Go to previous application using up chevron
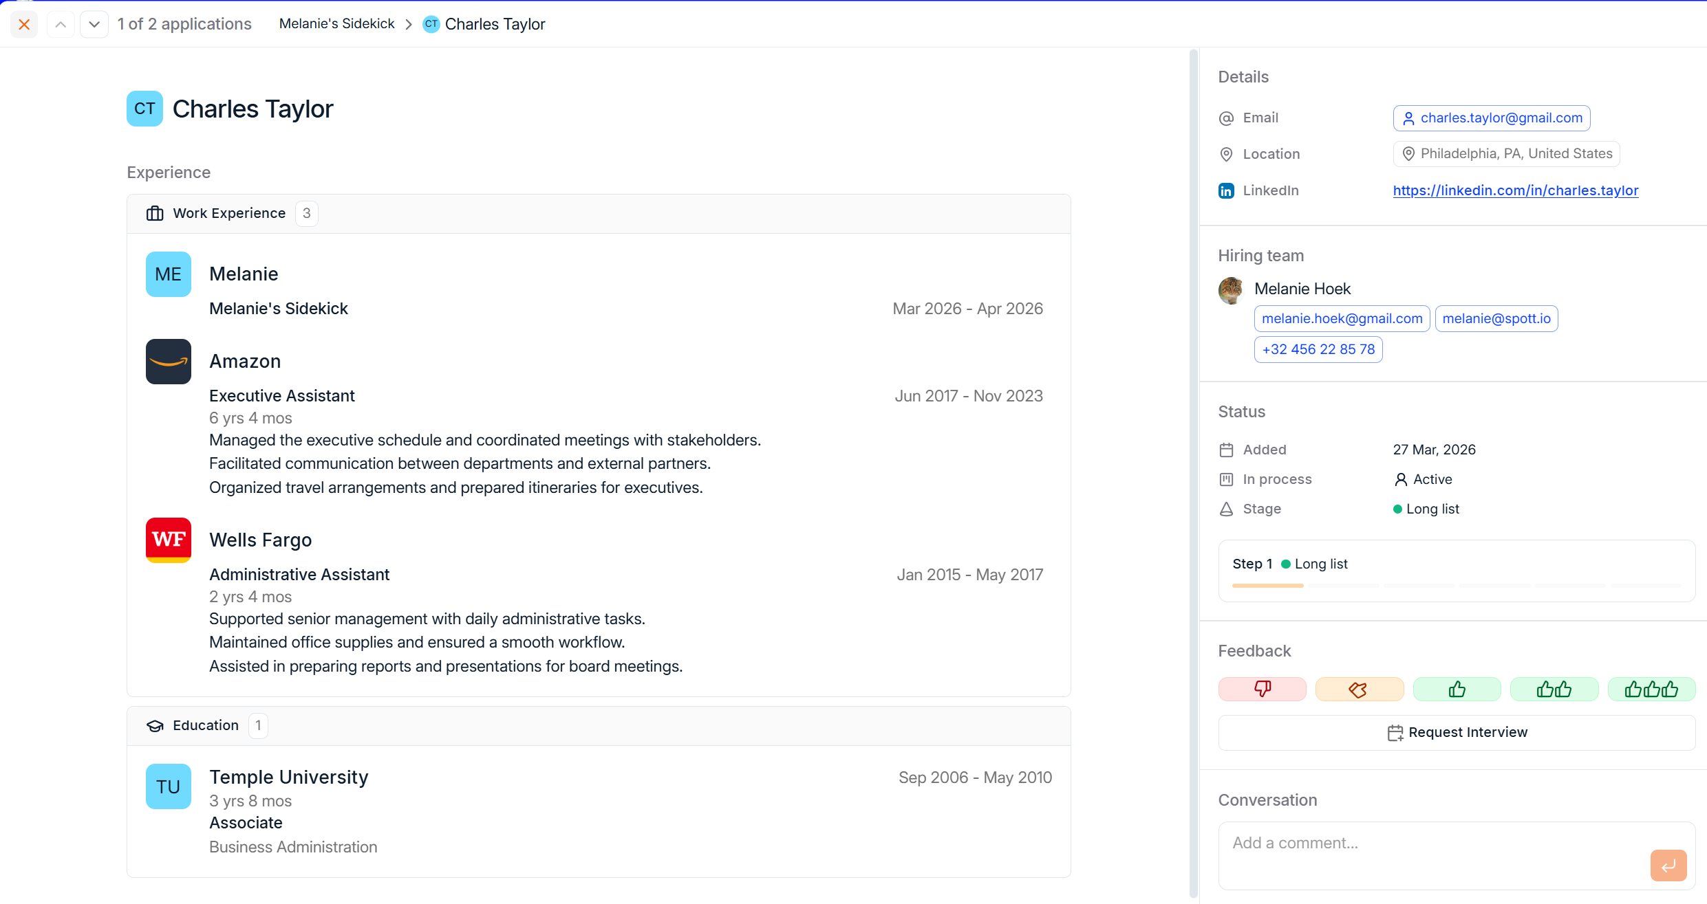The image size is (1707, 904). coord(61,25)
